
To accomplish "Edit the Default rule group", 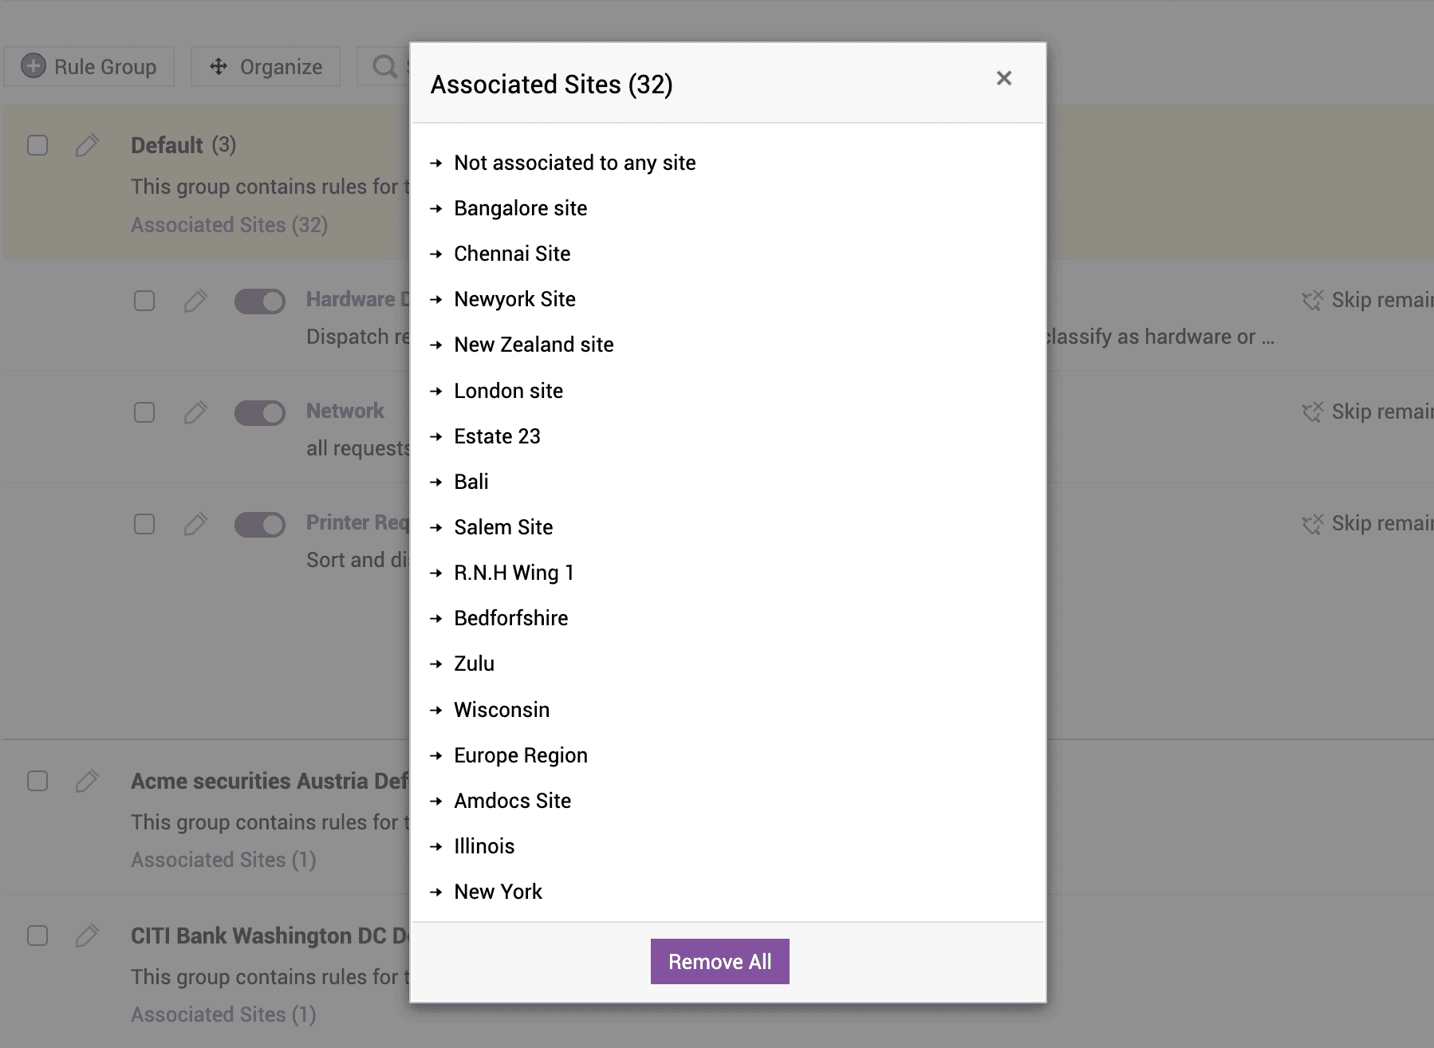I will 88,145.
